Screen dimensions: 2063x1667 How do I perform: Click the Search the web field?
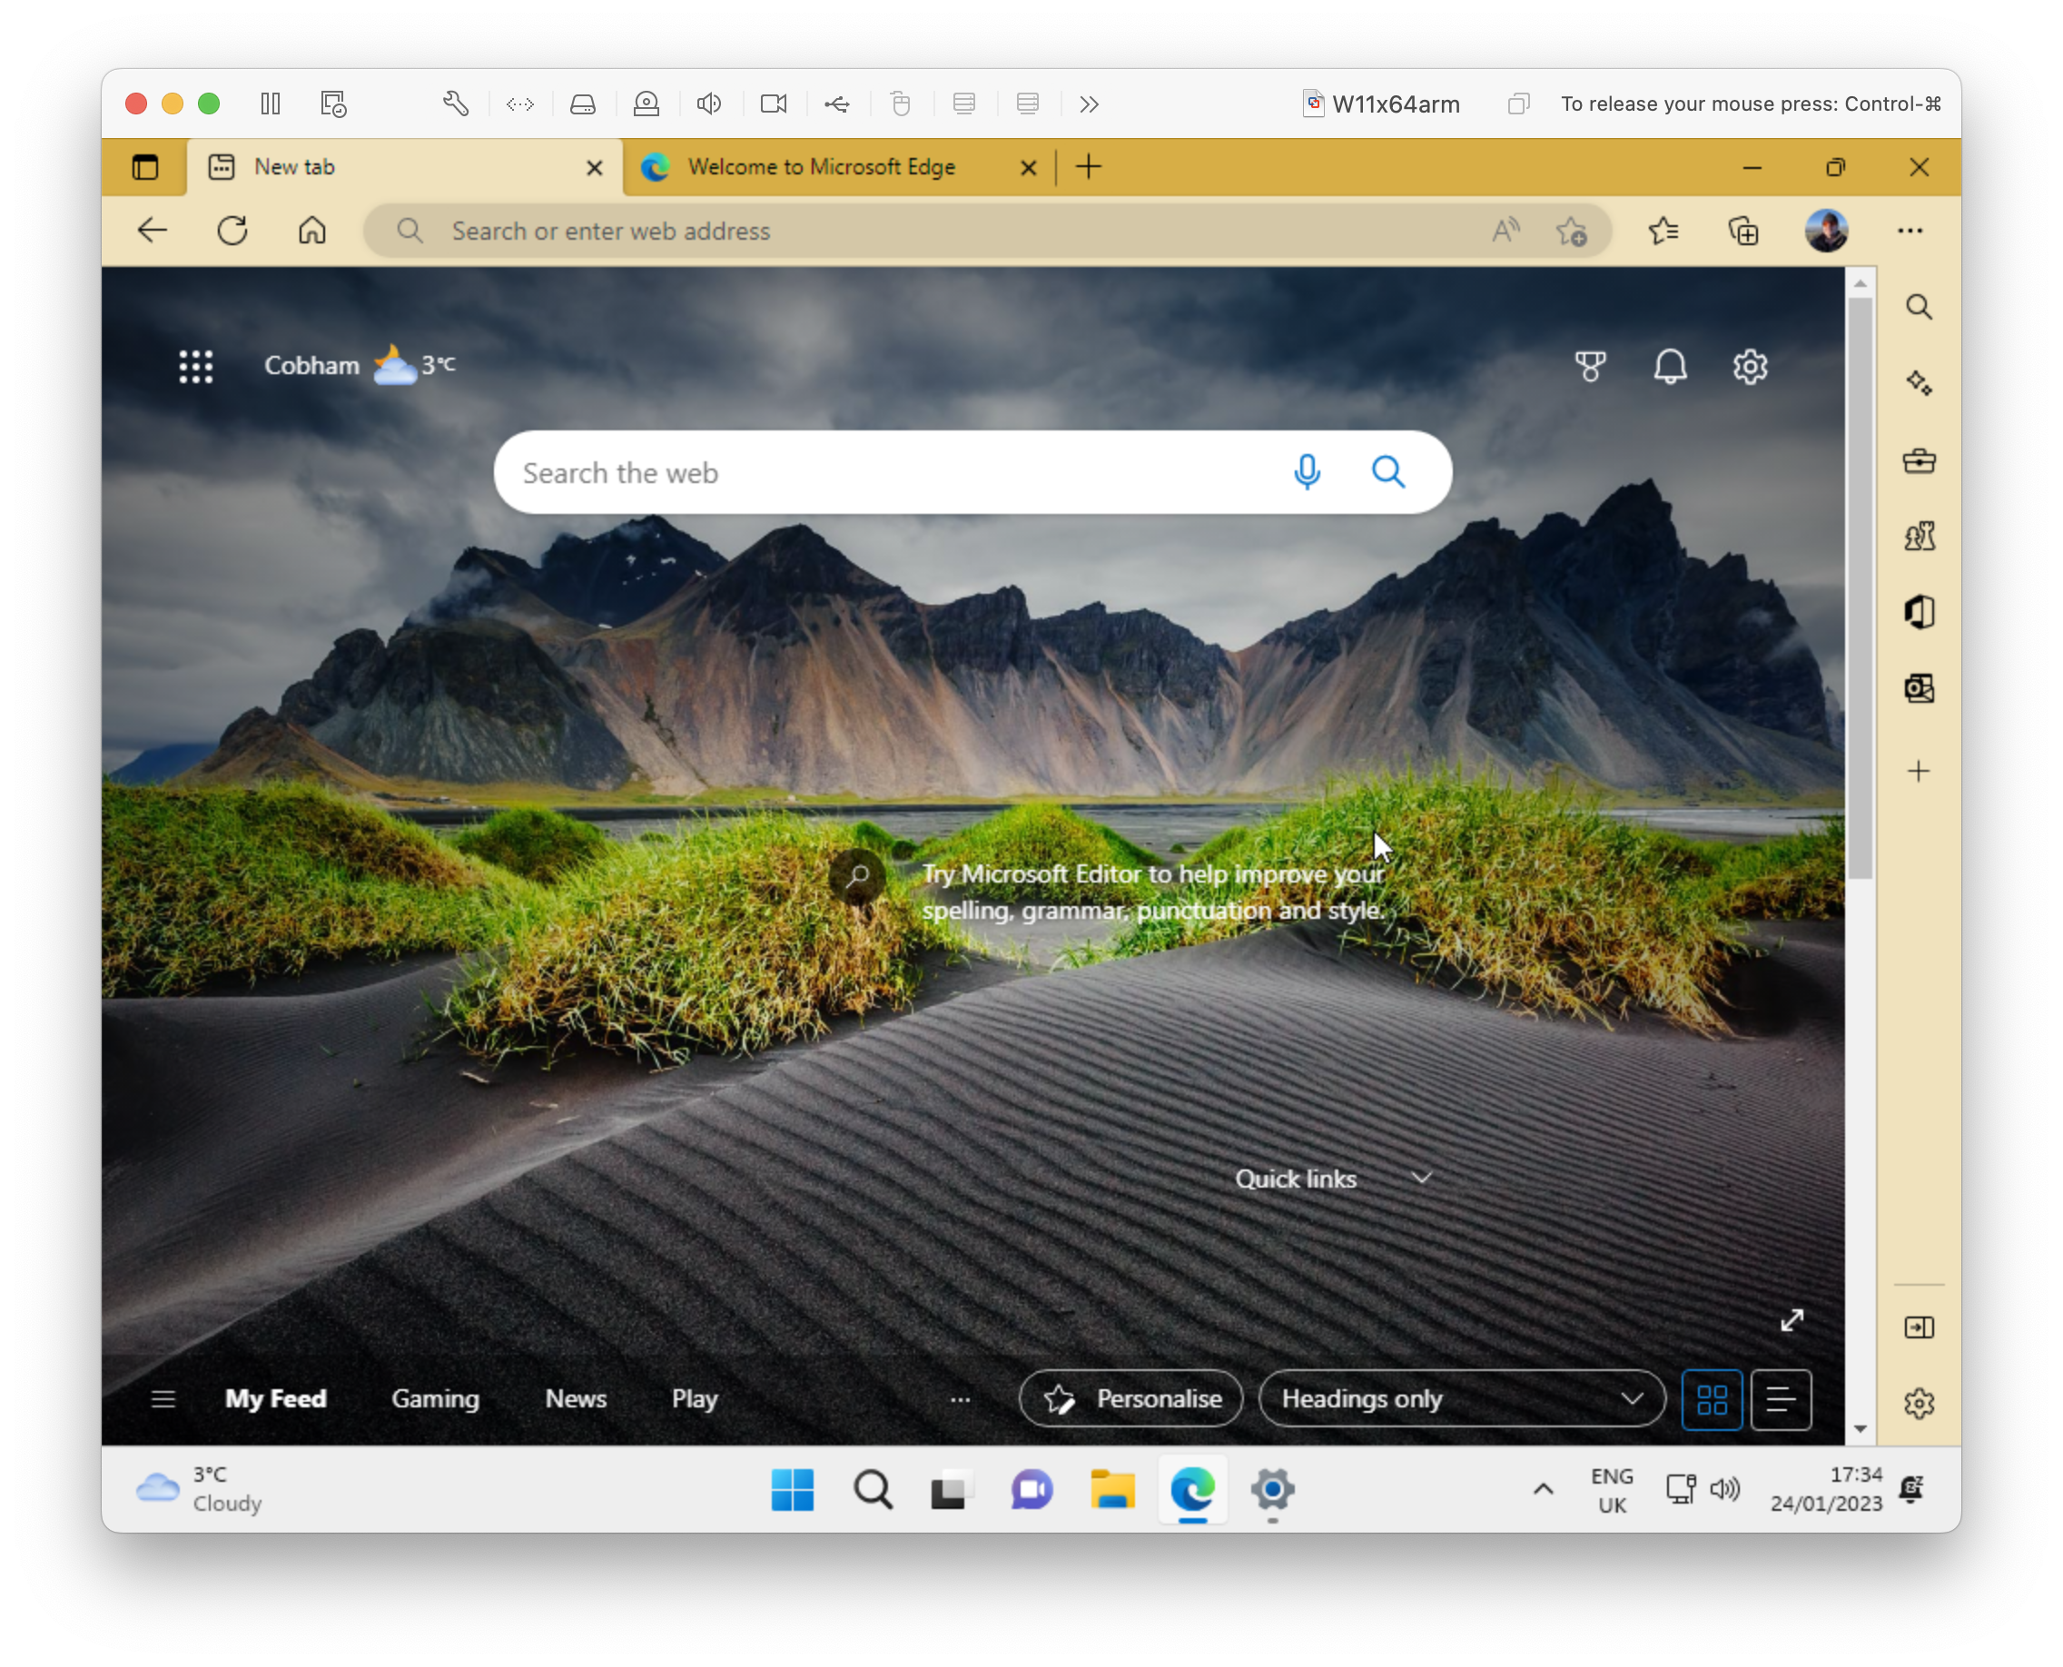(x=893, y=472)
